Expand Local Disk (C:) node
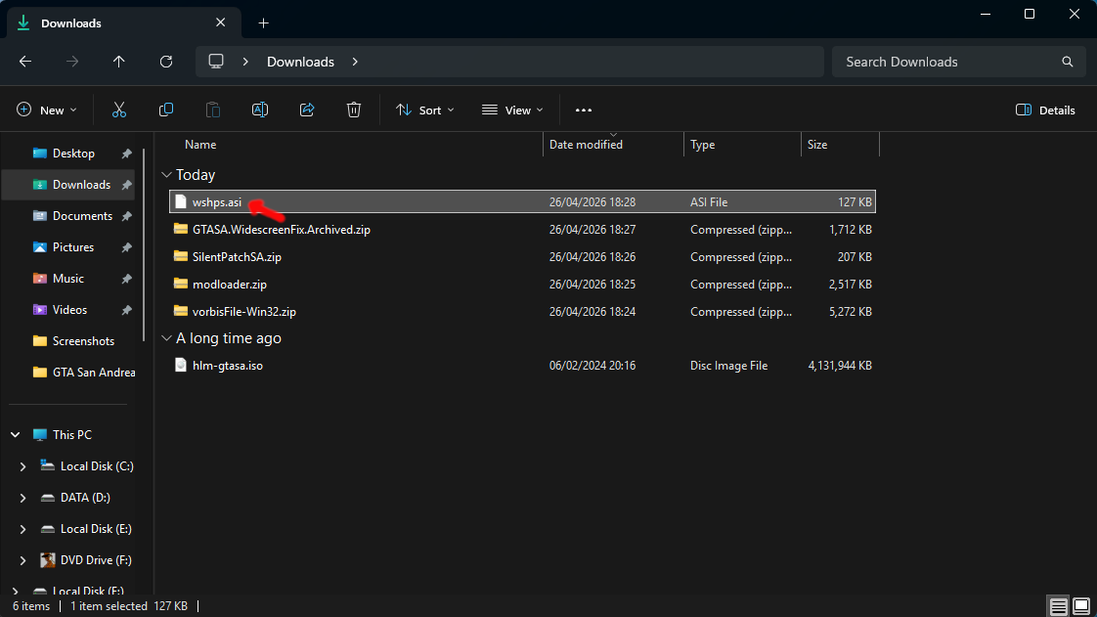This screenshot has width=1097, height=617. pyautogui.click(x=23, y=465)
